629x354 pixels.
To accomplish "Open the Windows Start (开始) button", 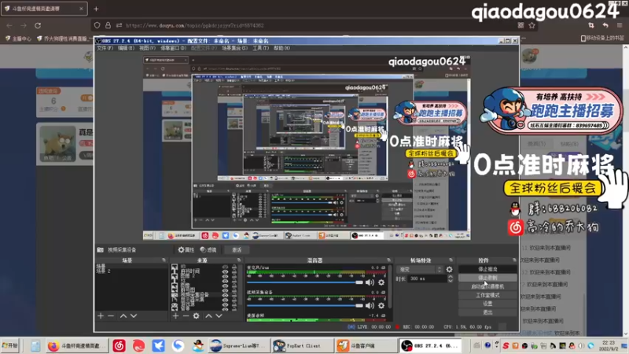I will [10, 345].
